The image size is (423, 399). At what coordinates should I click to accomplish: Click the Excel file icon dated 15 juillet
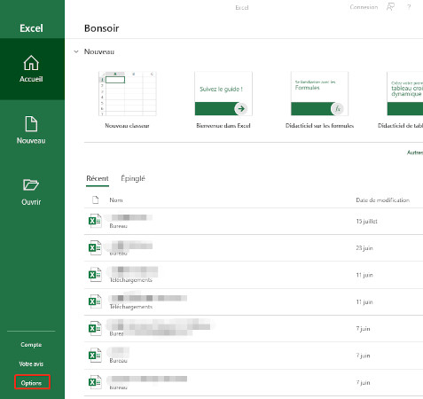(x=95, y=221)
